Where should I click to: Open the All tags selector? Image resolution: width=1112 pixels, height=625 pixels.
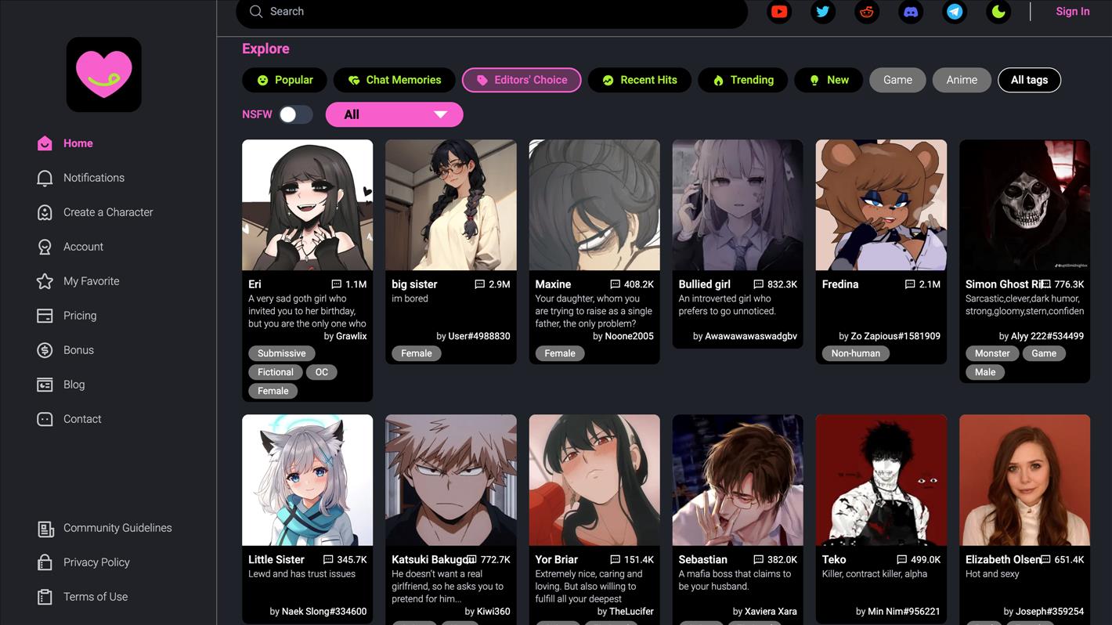[x=1028, y=80]
